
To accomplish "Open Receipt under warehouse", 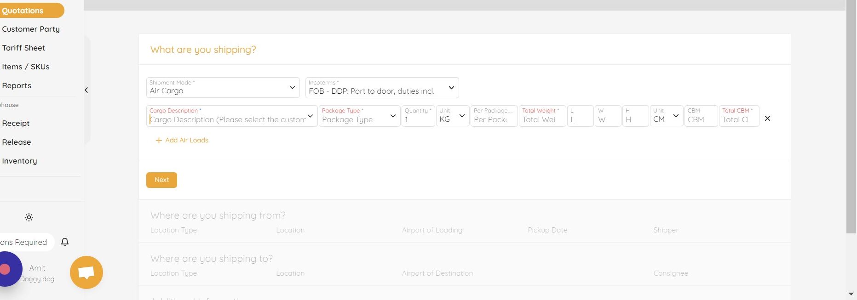I will (x=16, y=123).
